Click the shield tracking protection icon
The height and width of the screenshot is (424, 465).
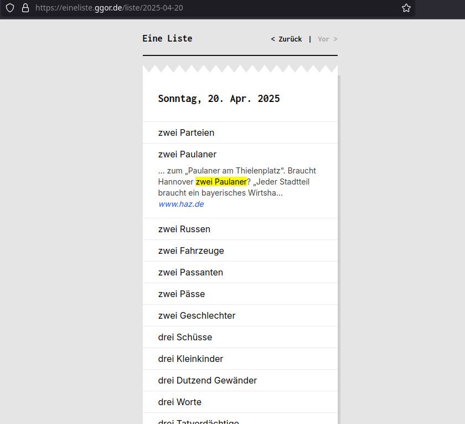(x=10, y=8)
